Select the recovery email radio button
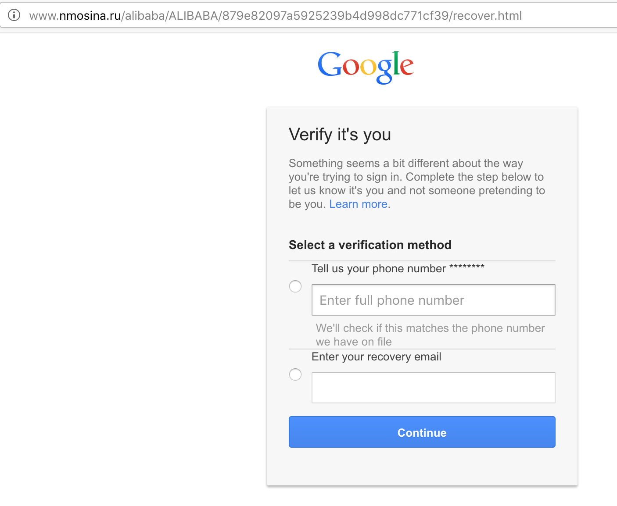Image resolution: width=617 pixels, height=506 pixels. coord(295,374)
